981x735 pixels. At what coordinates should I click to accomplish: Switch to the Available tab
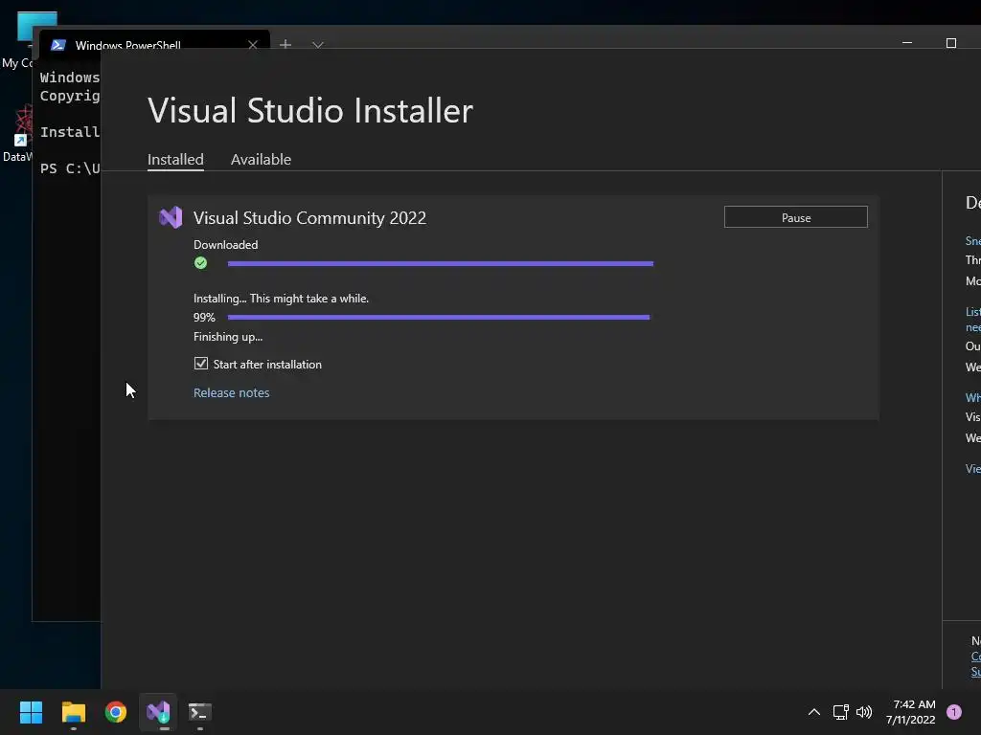pyautogui.click(x=261, y=160)
